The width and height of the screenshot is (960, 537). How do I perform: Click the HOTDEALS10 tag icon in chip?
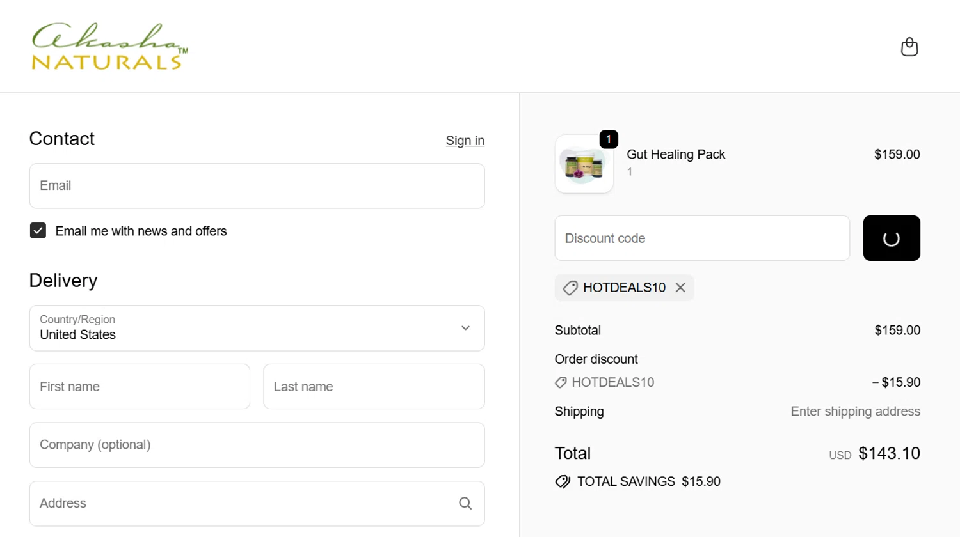click(570, 288)
